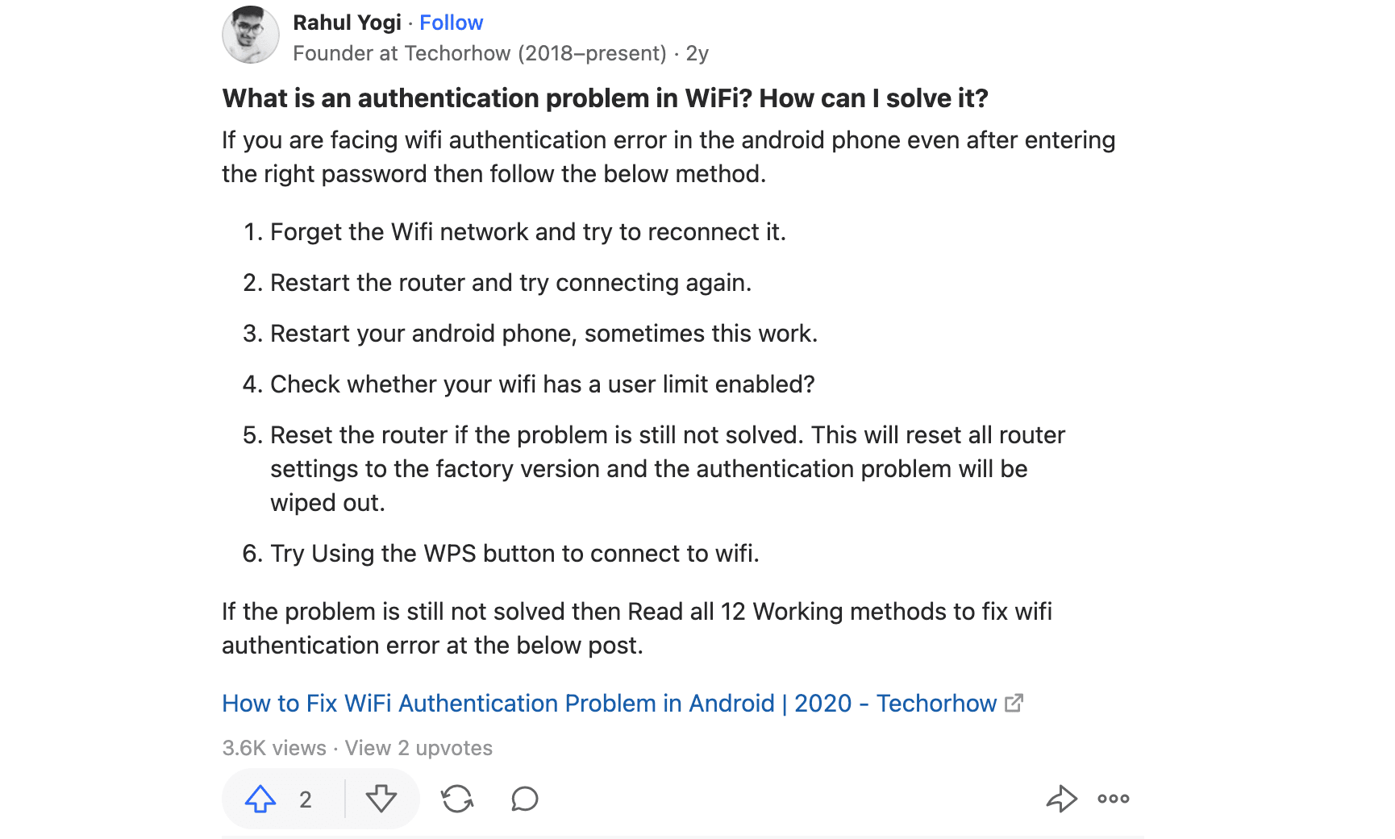Click the paragraph mentioning 12 Working methods
The height and width of the screenshot is (839, 1395).
637,628
